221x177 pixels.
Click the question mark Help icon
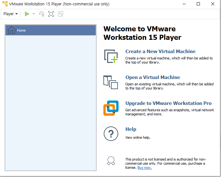pos(111,133)
